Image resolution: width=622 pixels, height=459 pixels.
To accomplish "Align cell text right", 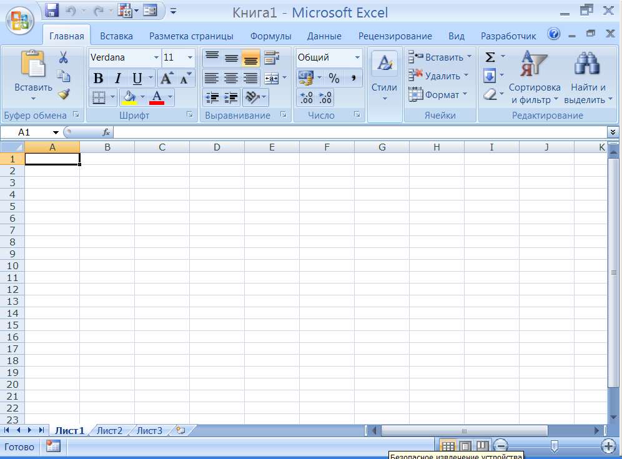I will point(250,78).
